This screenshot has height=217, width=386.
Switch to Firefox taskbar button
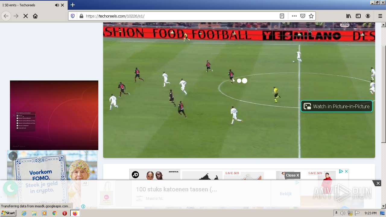click(75, 213)
